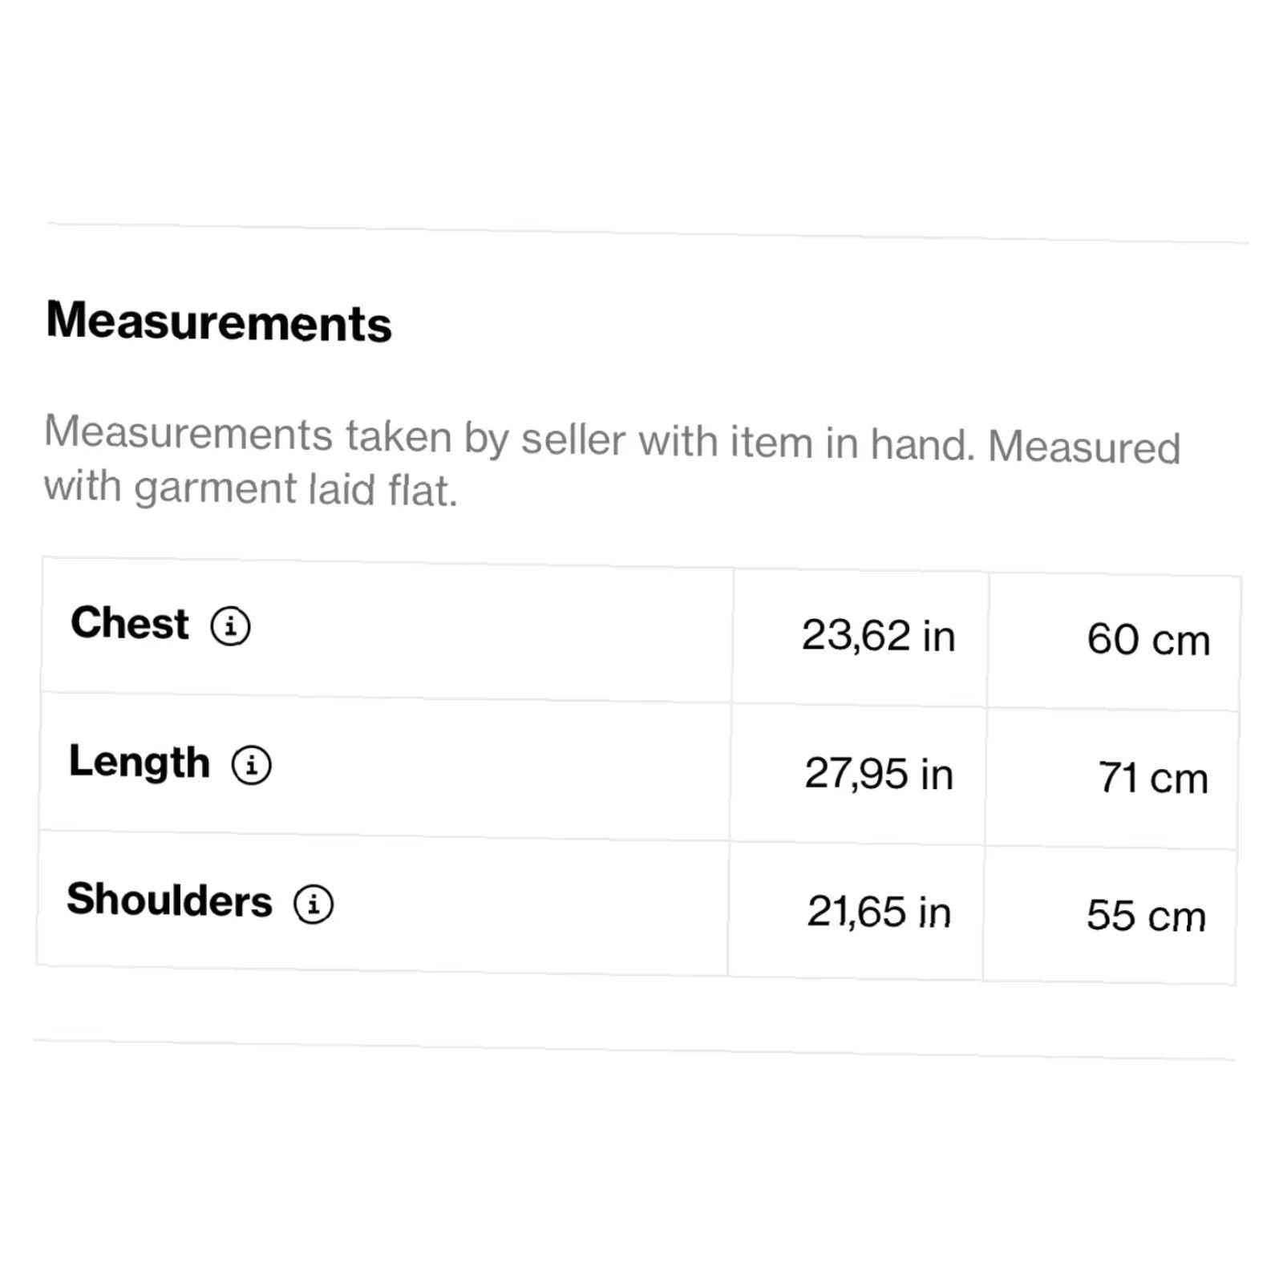Click the word 'seller' in the description
The height and width of the screenshot is (1283, 1283).
coord(573,439)
